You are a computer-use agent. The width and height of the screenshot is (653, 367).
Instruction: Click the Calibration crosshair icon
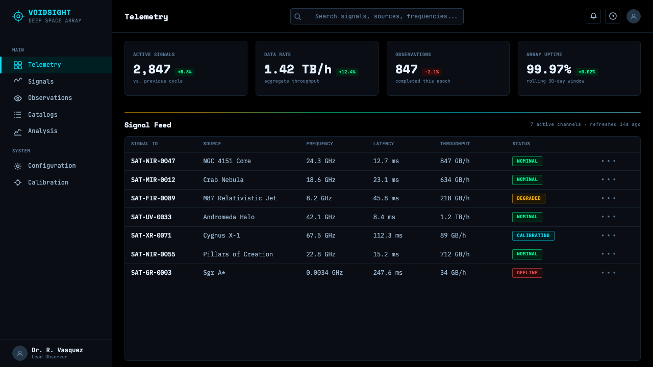[18, 182]
